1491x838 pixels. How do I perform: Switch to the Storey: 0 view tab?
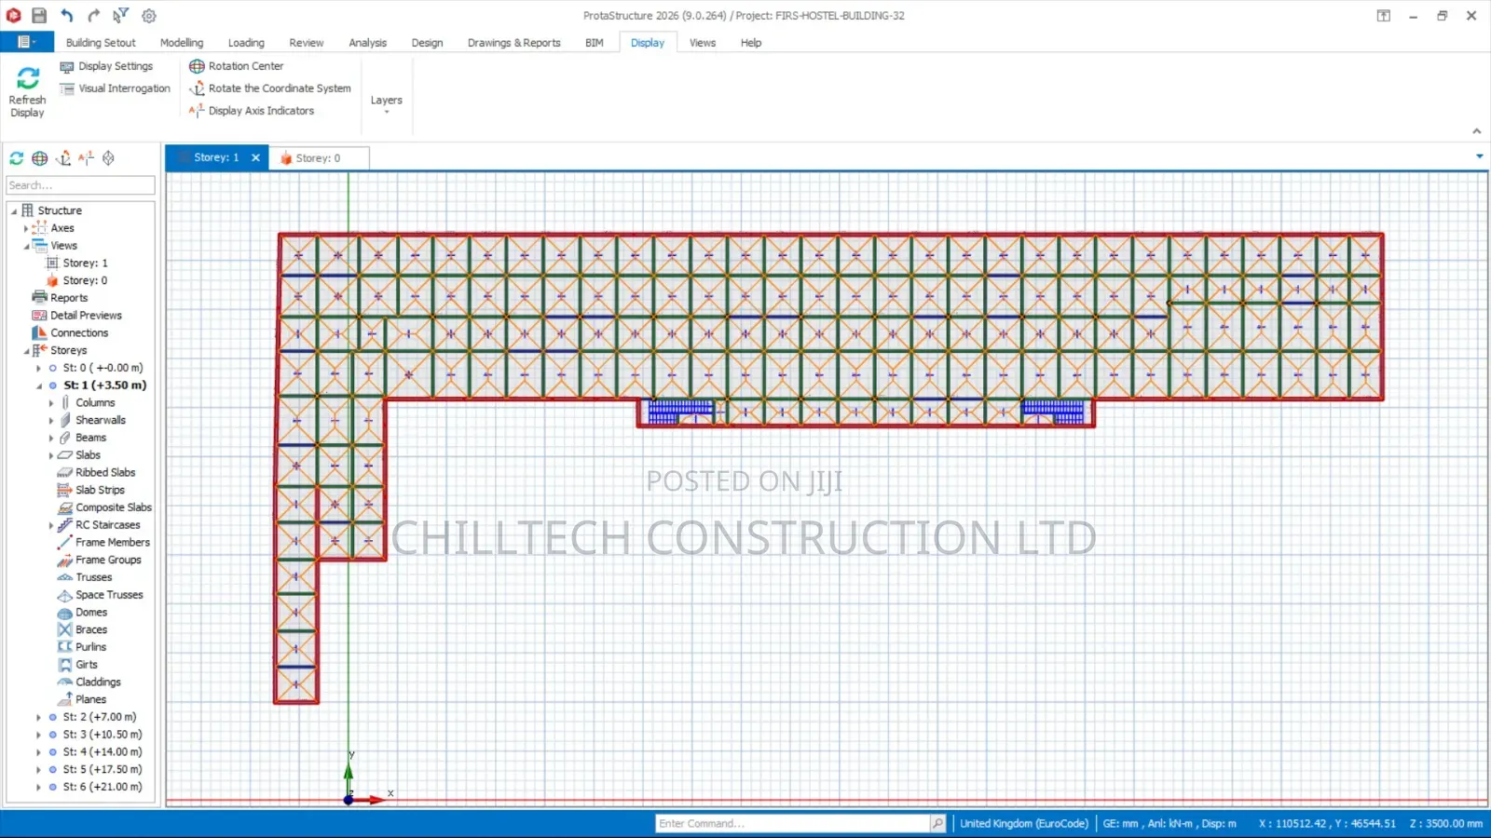319,158
